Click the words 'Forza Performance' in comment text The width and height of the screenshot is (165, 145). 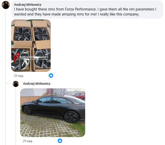click(x=80, y=9)
